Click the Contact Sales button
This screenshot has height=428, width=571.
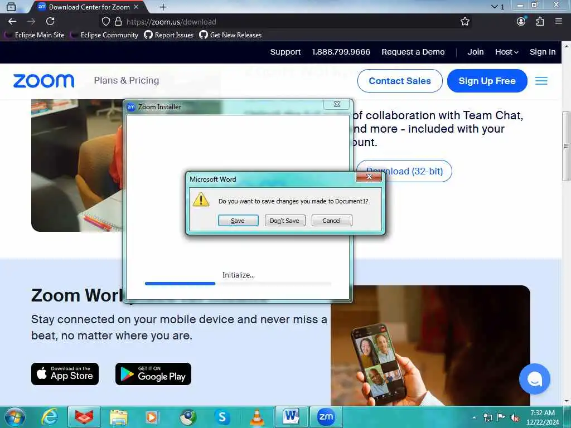pyautogui.click(x=400, y=81)
